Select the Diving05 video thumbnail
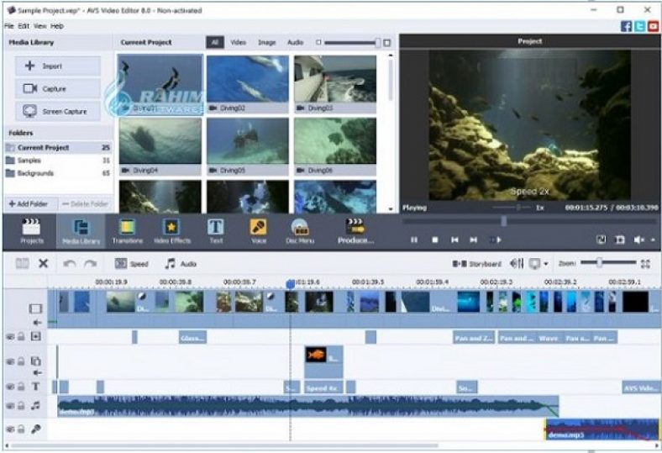This screenshot has height=453, width=662. pos(249,140)
